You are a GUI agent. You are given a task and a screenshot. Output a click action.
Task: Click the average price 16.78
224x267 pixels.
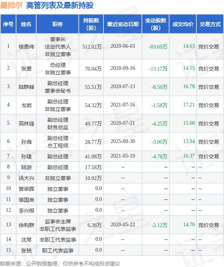click(189, 86)
